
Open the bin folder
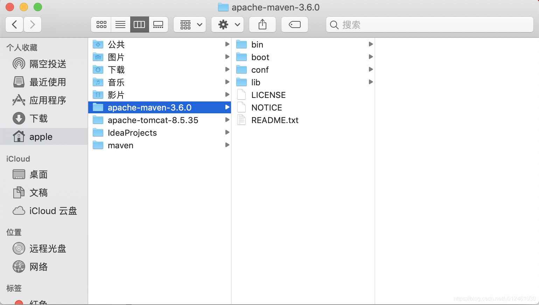pyautogui.click(x=303, y=44)
